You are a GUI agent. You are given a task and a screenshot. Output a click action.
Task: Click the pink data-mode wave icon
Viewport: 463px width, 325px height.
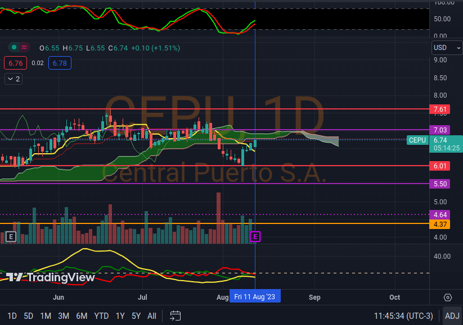(x=25, y=47)
